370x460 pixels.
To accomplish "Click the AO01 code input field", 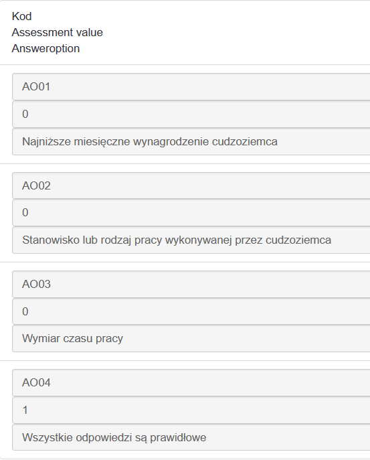I will click(x=191, y=87).
